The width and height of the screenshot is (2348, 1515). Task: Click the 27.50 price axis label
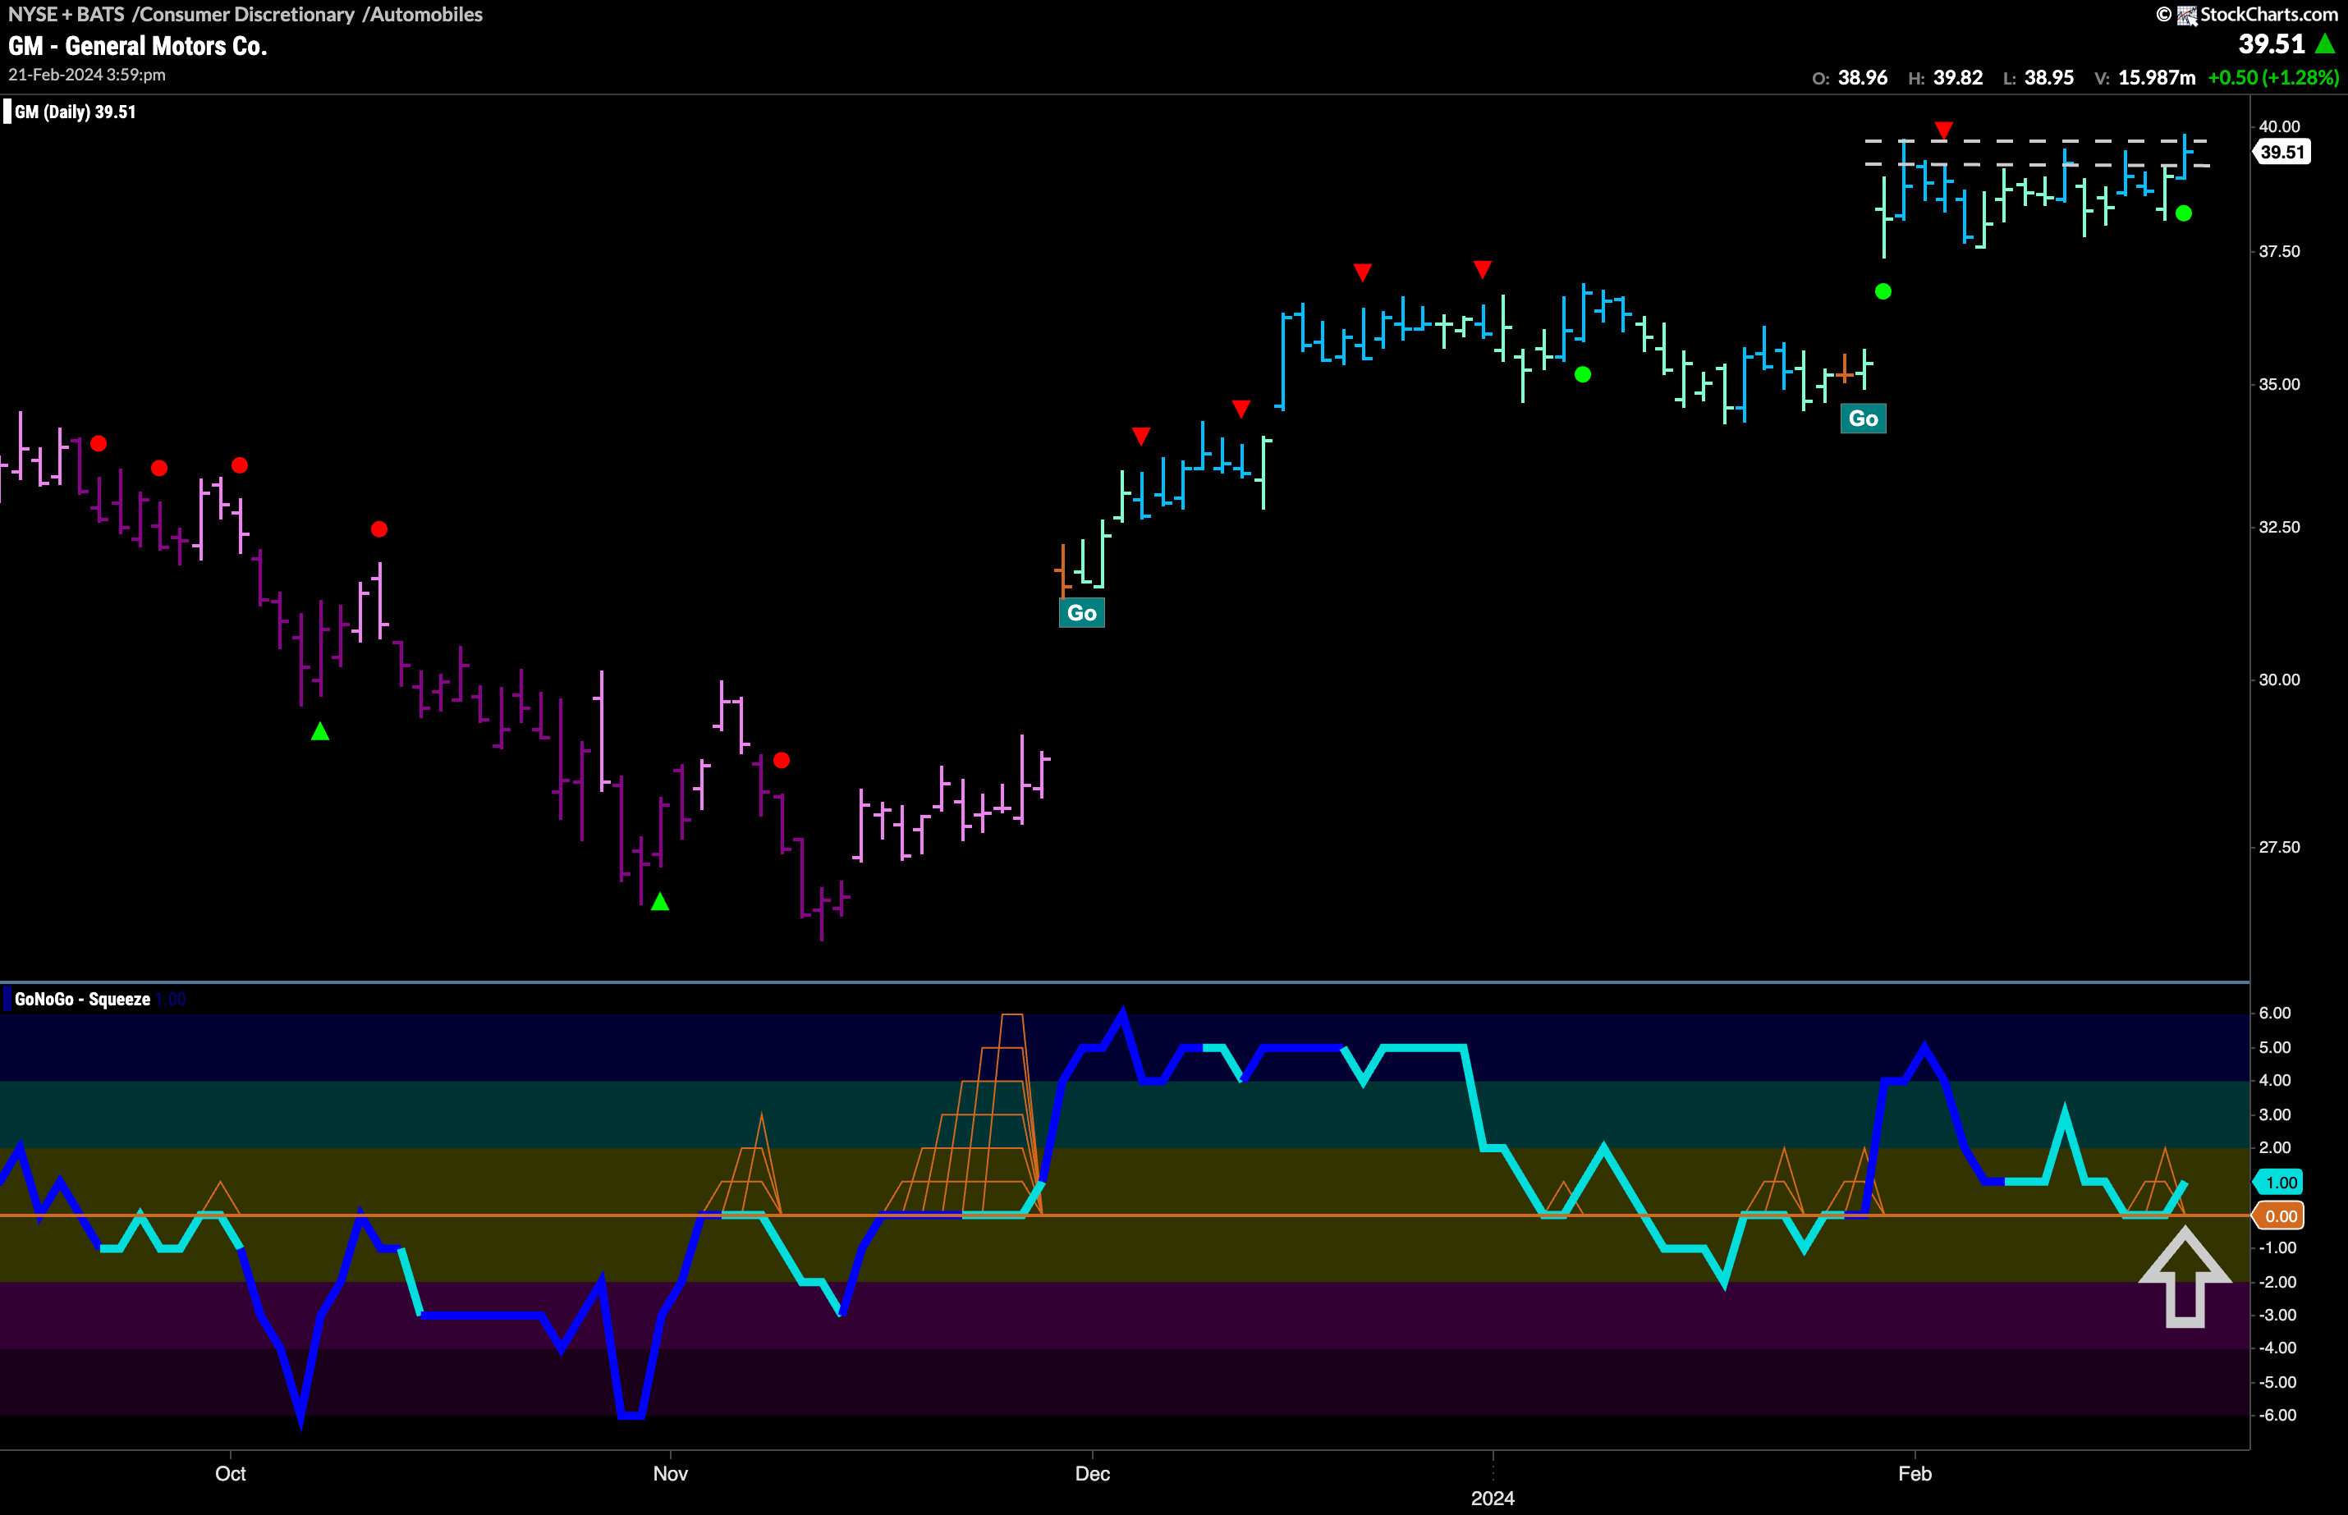[2279, 847]
